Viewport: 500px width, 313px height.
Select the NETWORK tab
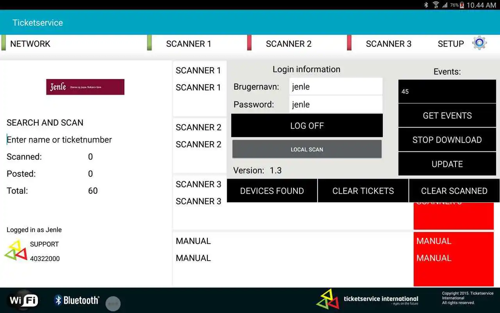click(30, 44)
